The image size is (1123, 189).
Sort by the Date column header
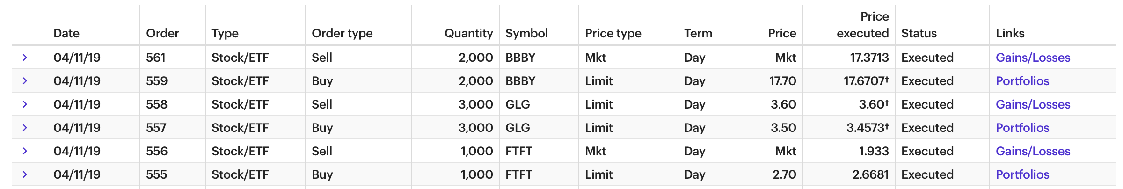pyautogui.click(x=66, y=33)
